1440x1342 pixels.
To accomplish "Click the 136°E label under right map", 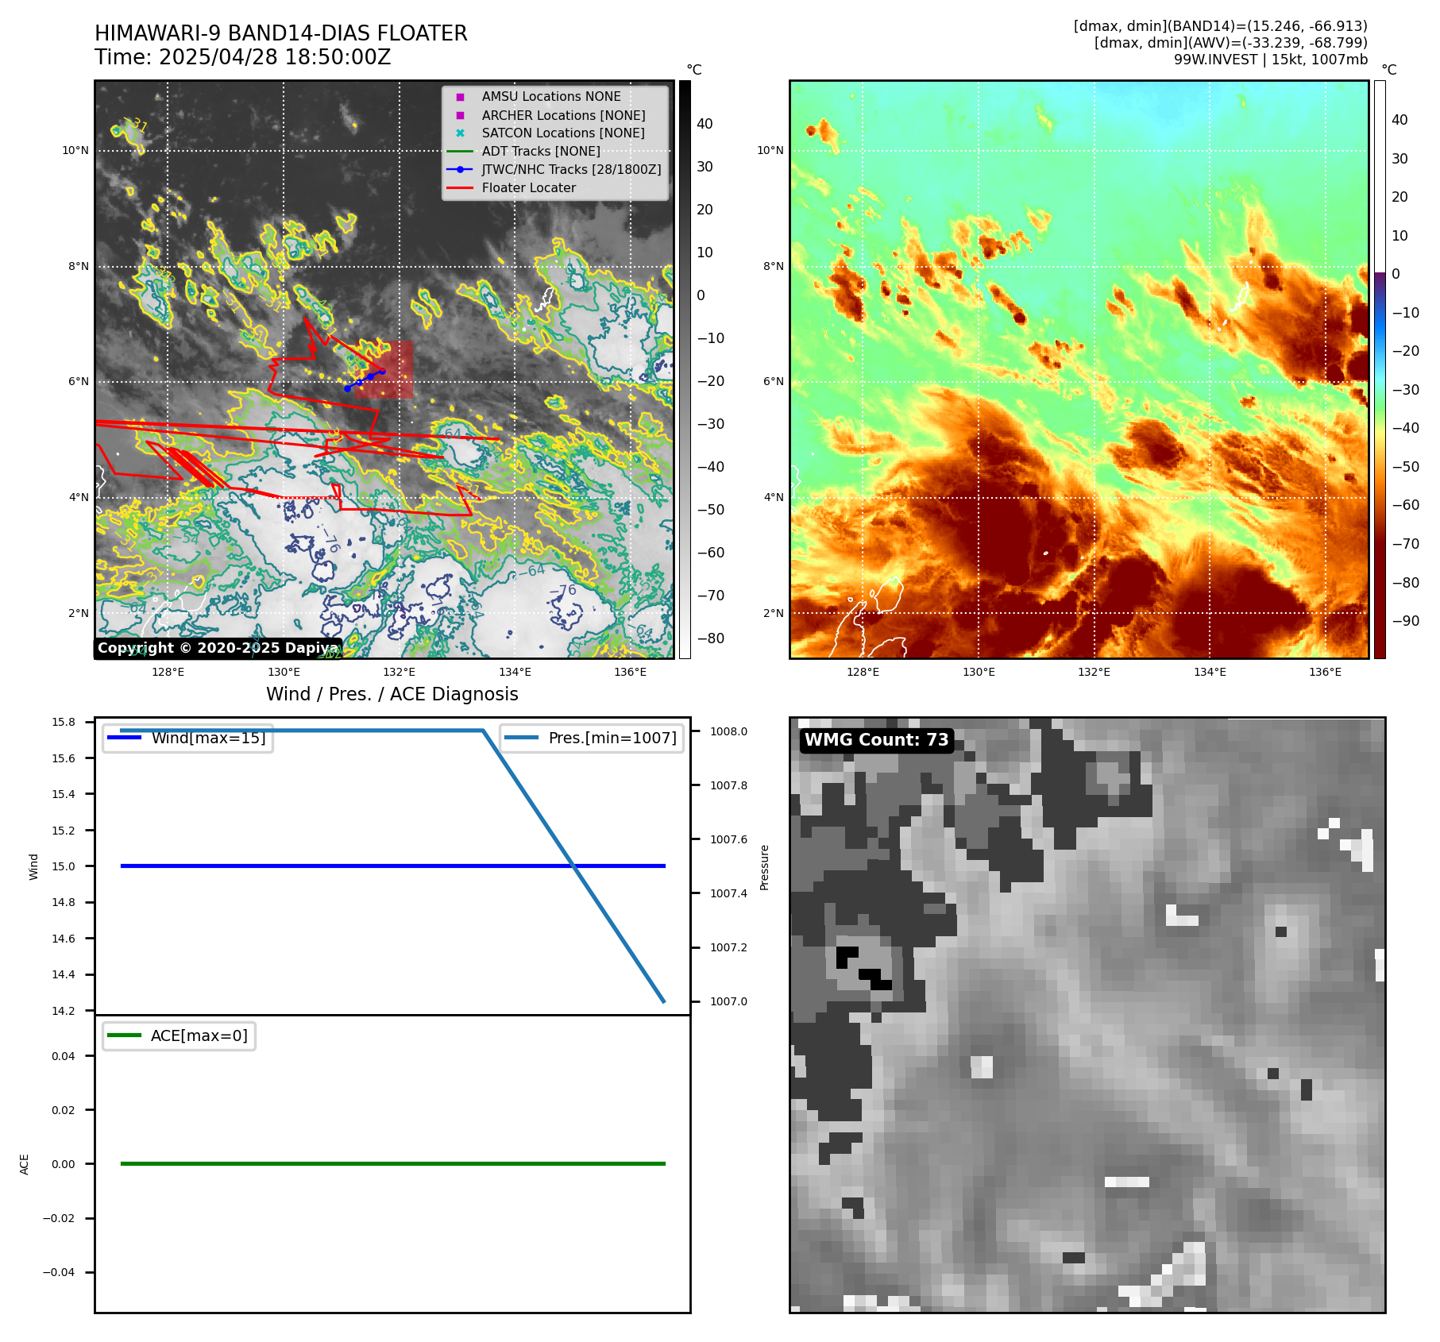I will 1326,672.
